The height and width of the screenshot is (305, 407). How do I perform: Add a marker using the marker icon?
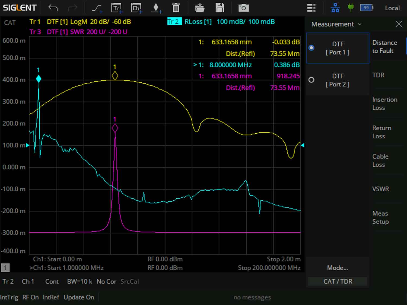click(x=156, y=8)
